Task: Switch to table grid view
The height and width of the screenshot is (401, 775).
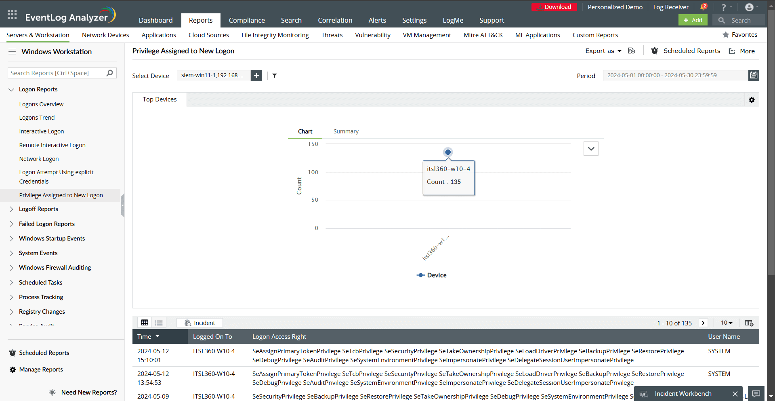Action: point(145,323)
